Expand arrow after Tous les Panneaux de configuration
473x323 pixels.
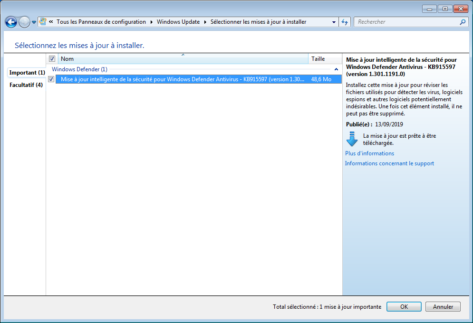click(152, 22)
